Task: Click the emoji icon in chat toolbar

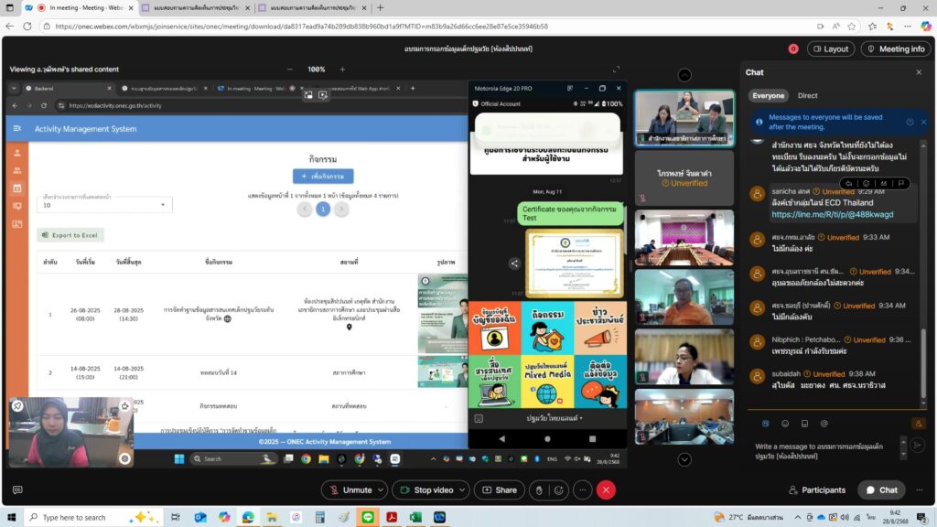Action: (785, 424)
